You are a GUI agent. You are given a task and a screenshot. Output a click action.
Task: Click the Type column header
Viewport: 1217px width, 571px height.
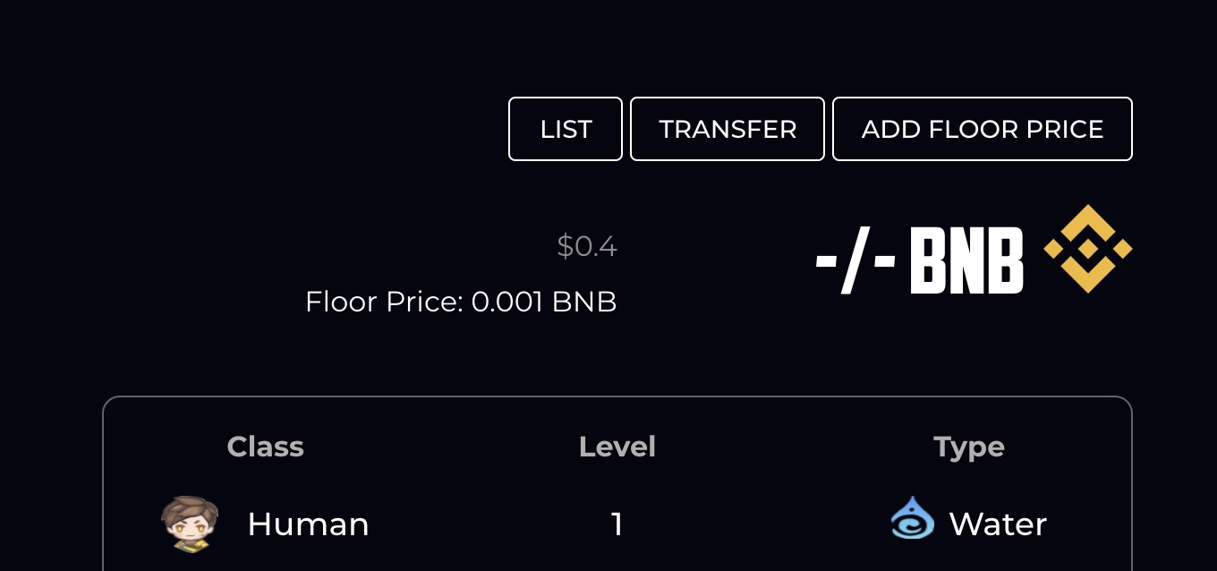(x=969, y=447)
